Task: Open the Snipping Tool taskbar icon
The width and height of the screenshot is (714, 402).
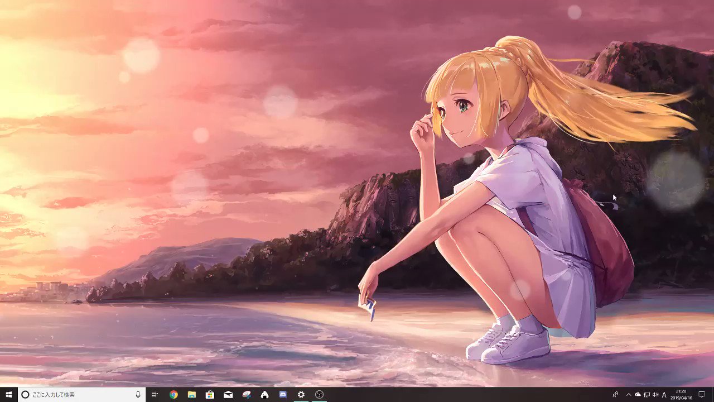Action: (247, 394)
